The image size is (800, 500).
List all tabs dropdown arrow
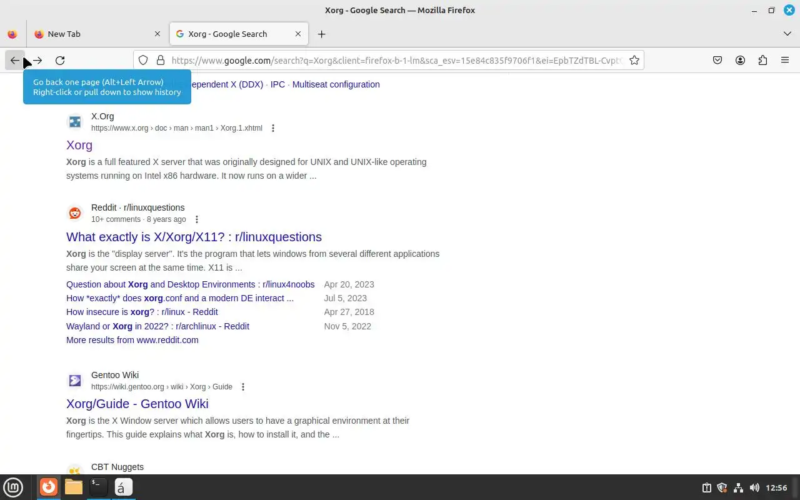click(x=787, y=34)
